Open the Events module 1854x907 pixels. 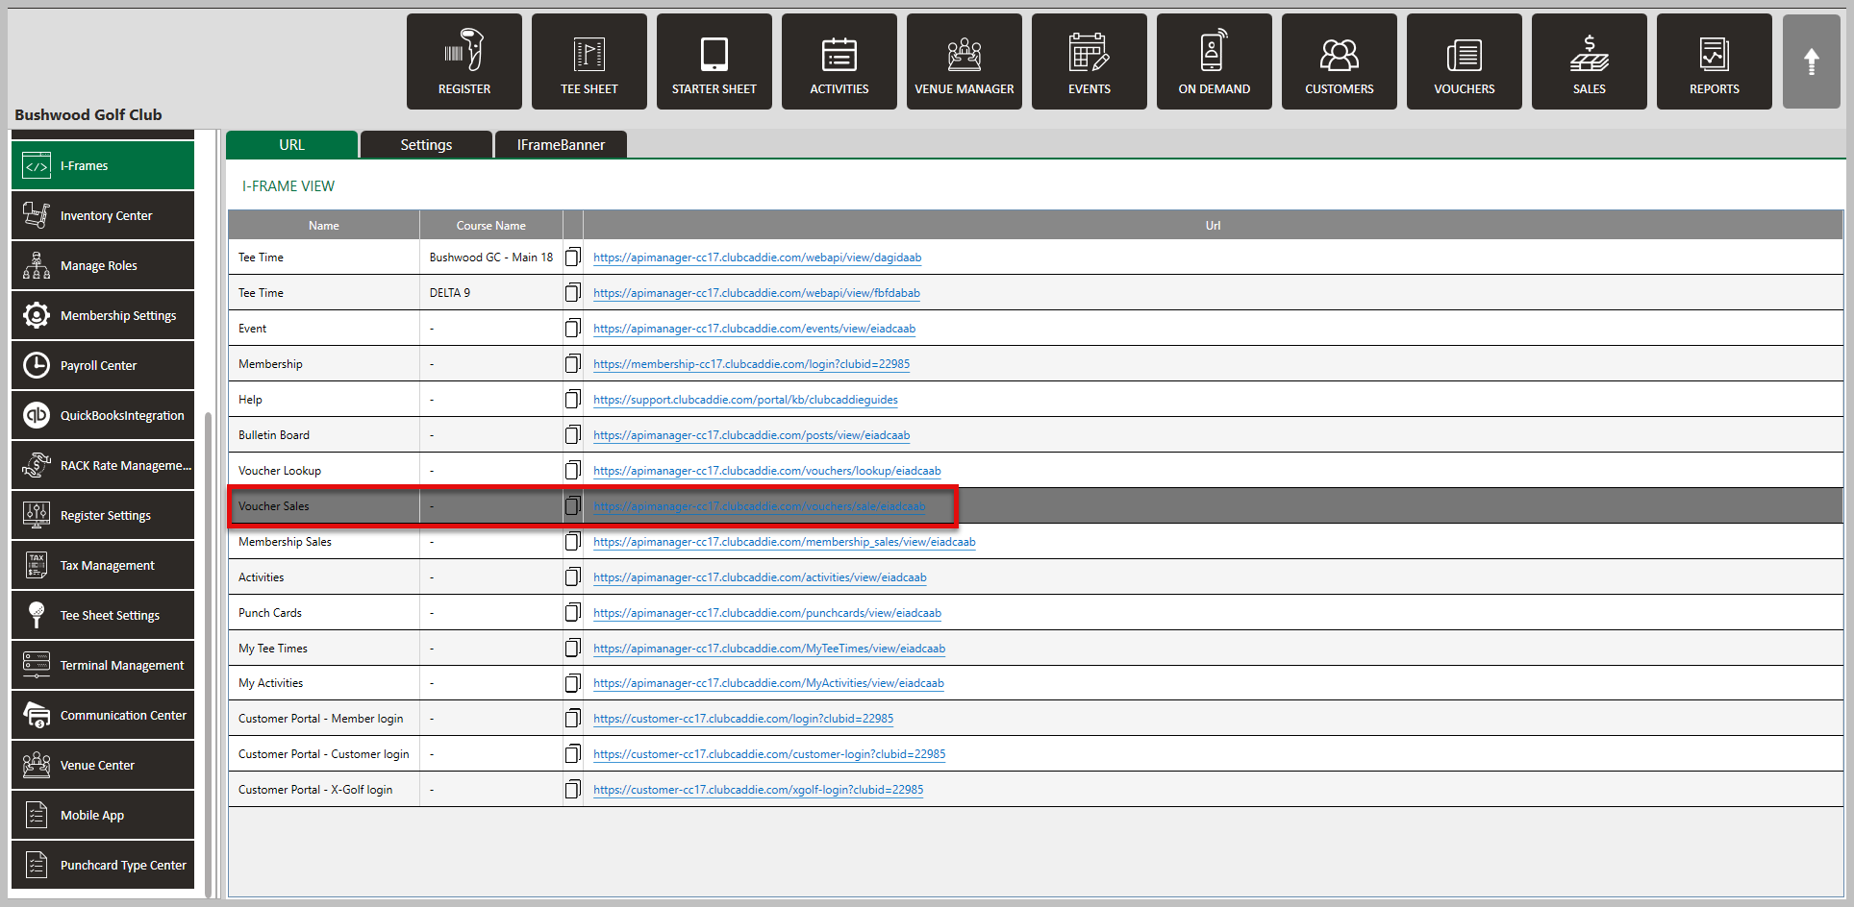[1090, 61]
